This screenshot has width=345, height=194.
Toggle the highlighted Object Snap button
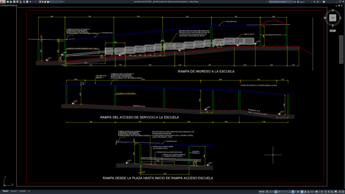coord(293,192)
